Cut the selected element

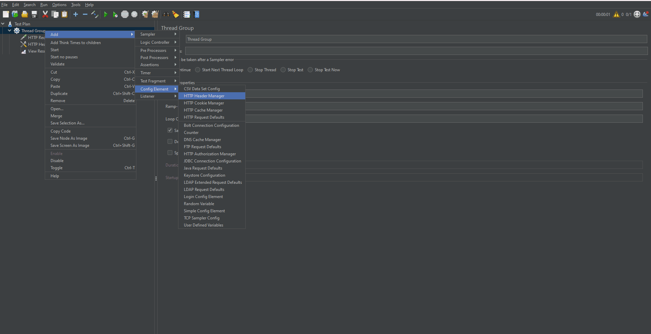pos(45,14)
